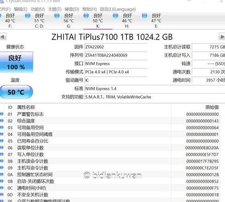
Task: Click the blue status orb for drive G:
Action: tap(57, 16)
